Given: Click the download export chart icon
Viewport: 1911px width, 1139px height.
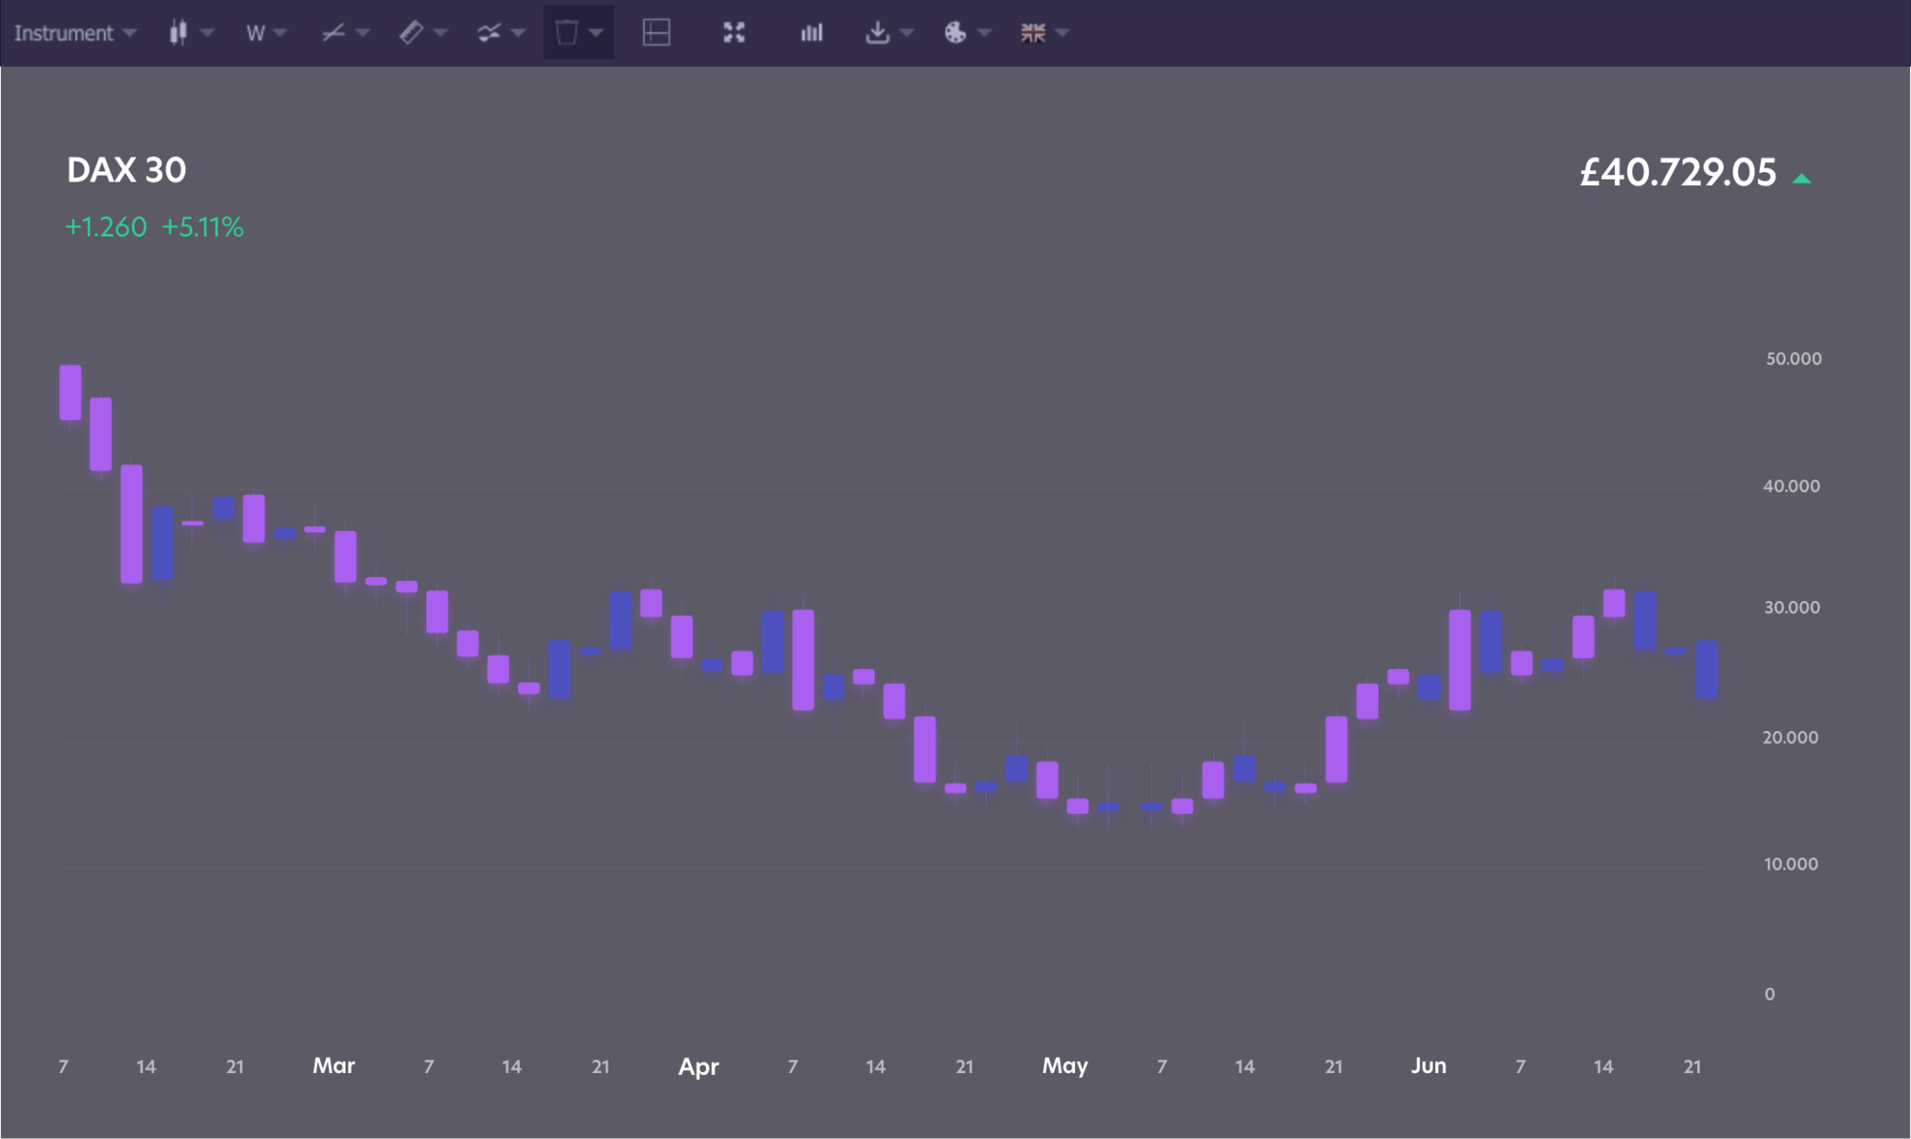Looking at the screenshot, I should (877, 32).
